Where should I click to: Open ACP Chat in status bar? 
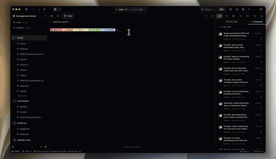coord(259,151)
